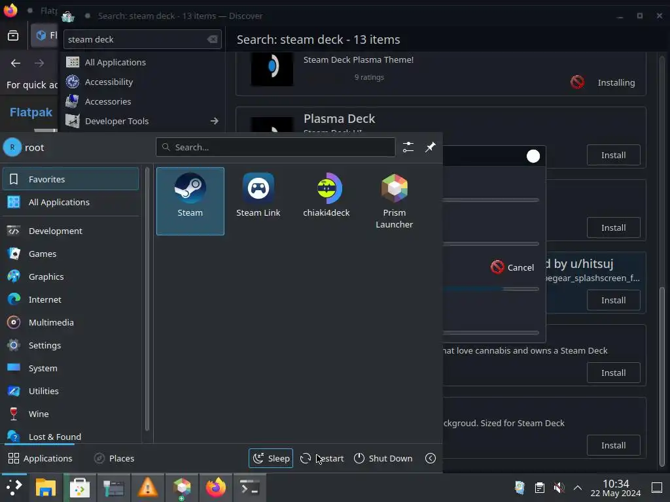
Task: Expand more session options arrow
Action: click(x=431, y=458)
